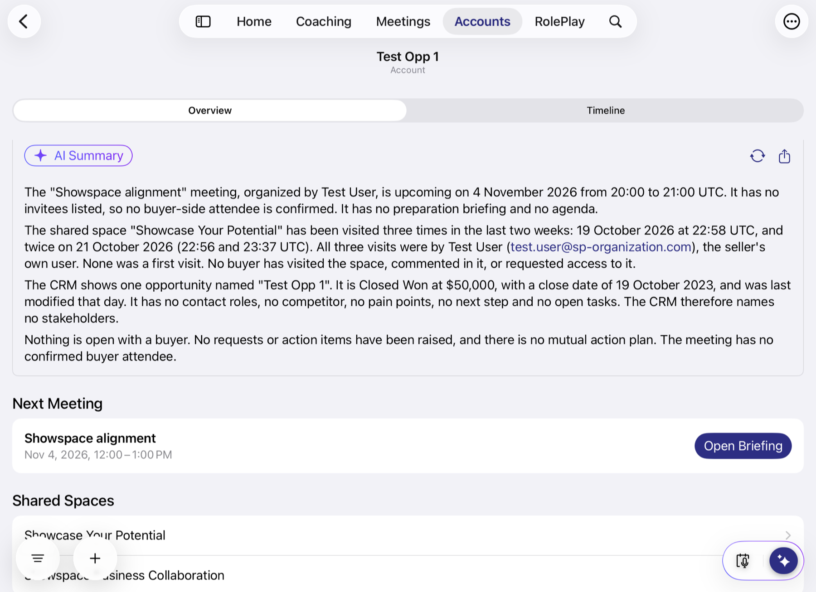The width and height of the screenshot is (816, 592).
Task: Go to the Meetings tab
Action: pyautogui.click(x=403, y=21)
